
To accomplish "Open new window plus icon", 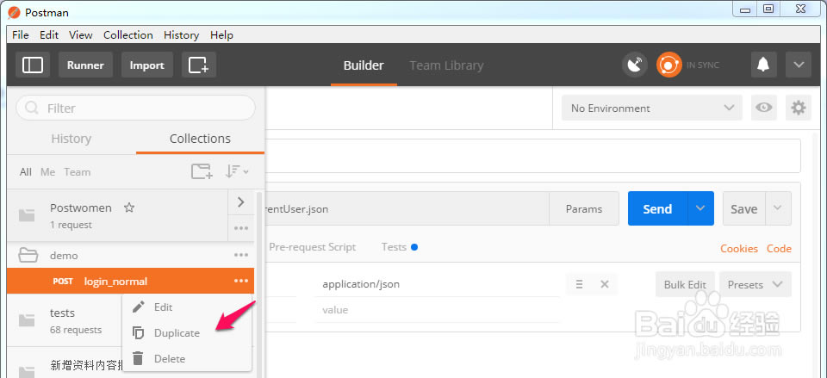I will 199,65.
